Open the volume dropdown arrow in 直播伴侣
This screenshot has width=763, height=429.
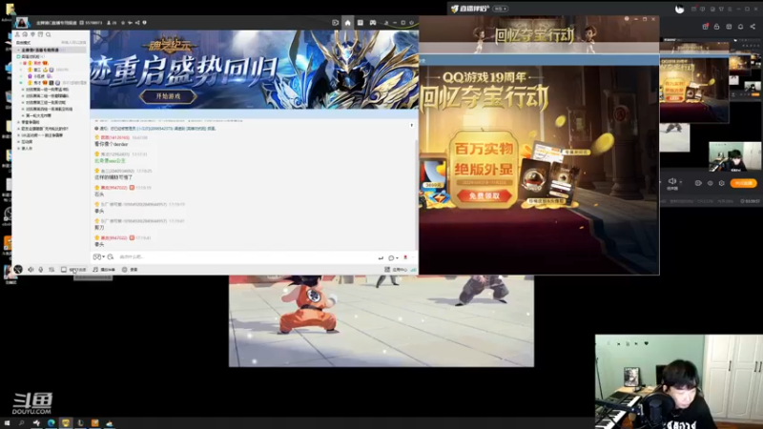tap(680, 182)
